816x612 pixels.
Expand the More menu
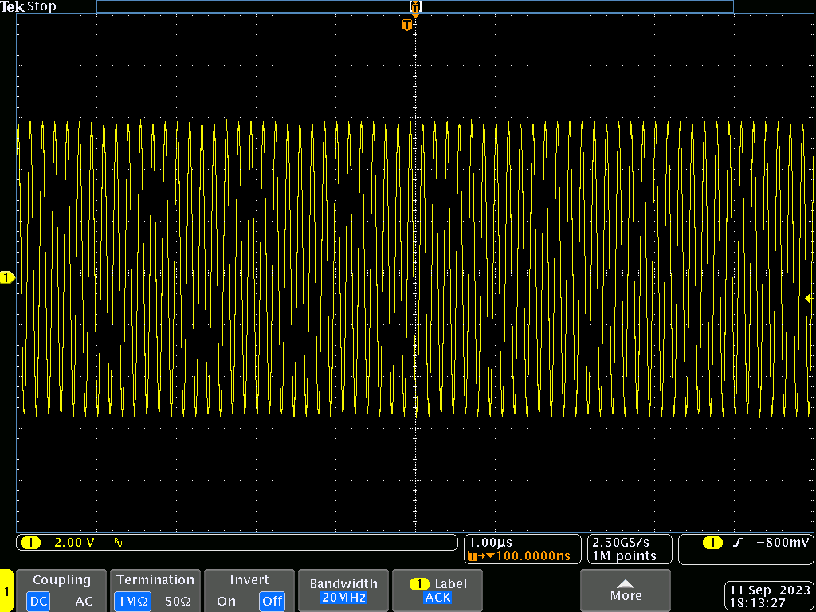point(626,590)
